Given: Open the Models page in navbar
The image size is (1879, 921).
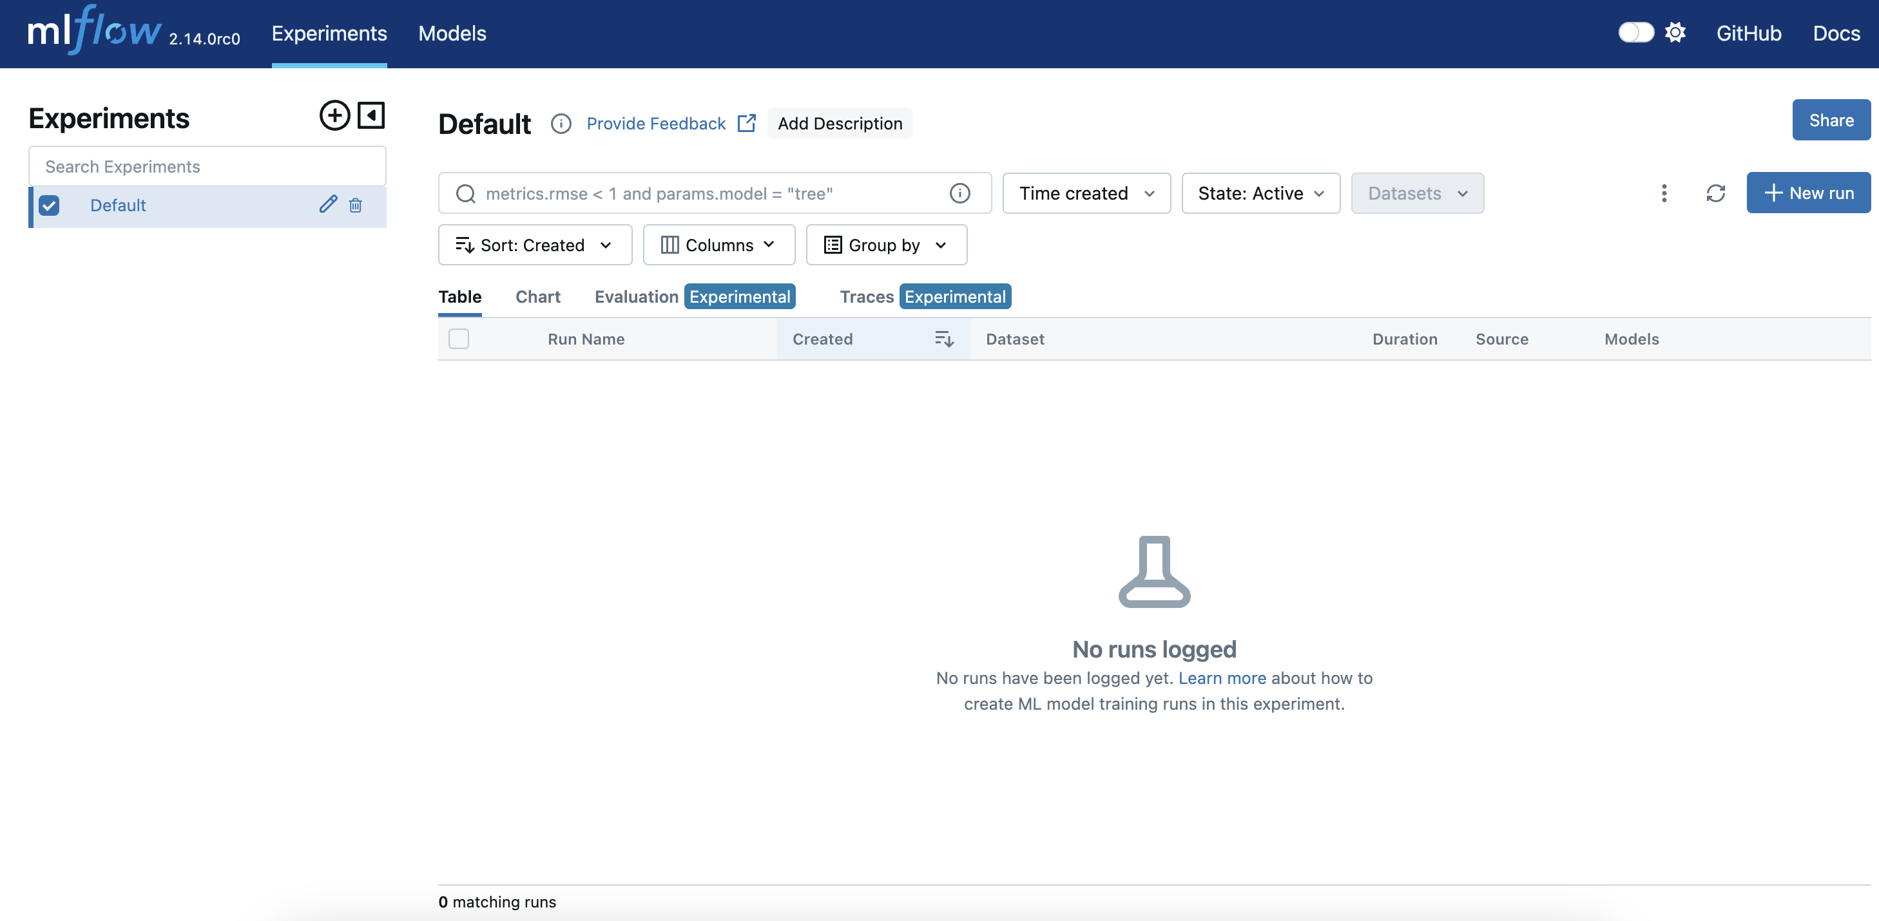Looking at the screenshot, I should tap(452, 33).
